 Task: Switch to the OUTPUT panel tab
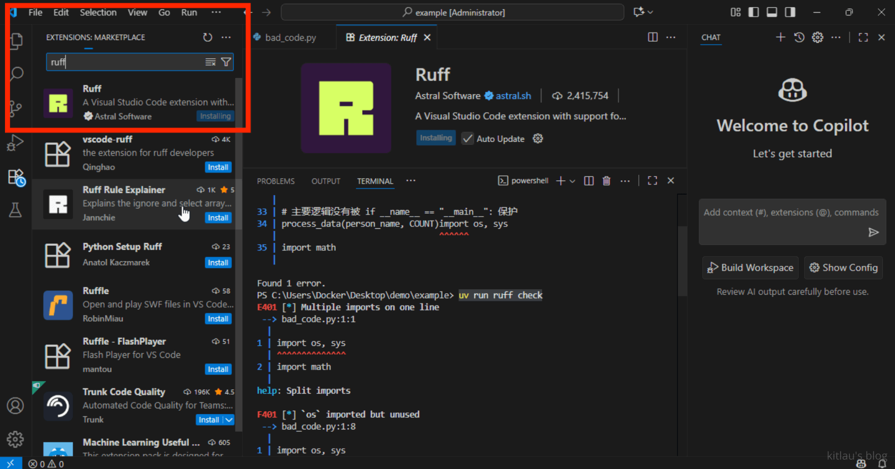click(326, 181)
